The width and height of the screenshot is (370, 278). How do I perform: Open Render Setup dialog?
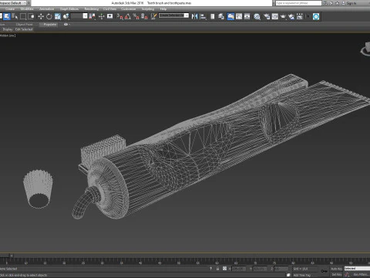point(267,16)
